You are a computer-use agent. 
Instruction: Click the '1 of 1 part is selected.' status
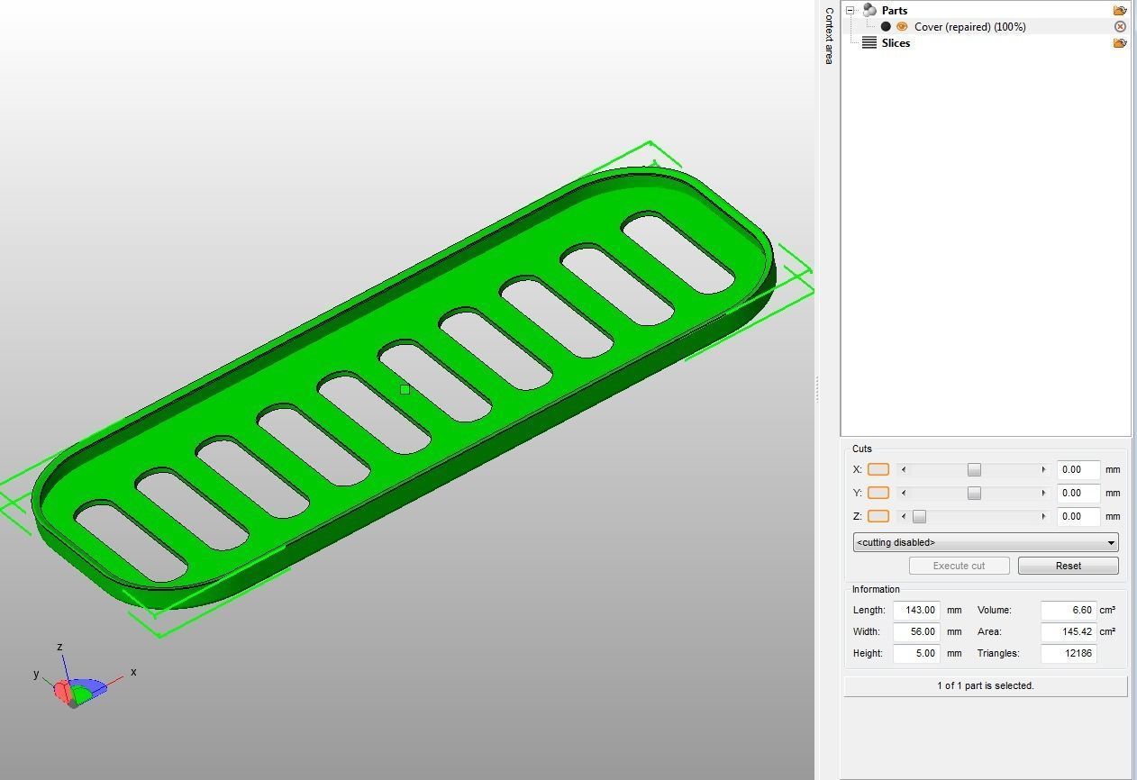tap(986, 685)
